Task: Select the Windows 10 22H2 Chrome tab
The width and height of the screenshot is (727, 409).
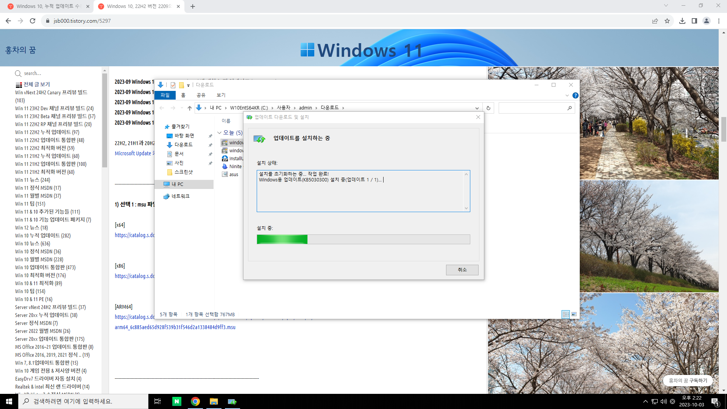Action: point(139,6)
